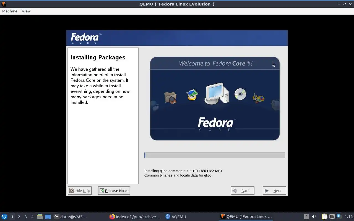Maximize the QEMU window

(x=345, y=4)
